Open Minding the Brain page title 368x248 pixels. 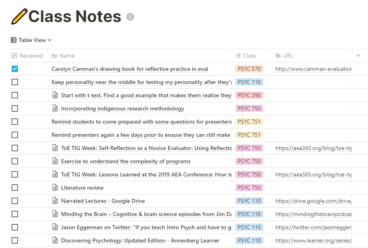coord(146,214)
